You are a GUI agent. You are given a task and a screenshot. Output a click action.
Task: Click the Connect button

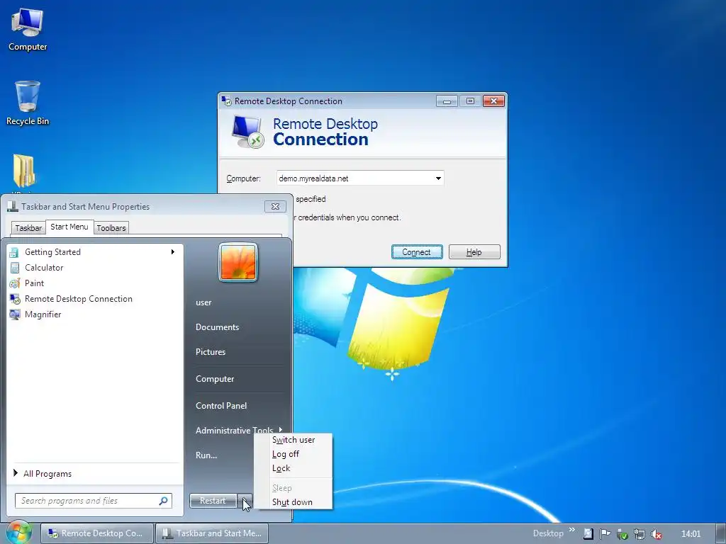pos(417,252)
